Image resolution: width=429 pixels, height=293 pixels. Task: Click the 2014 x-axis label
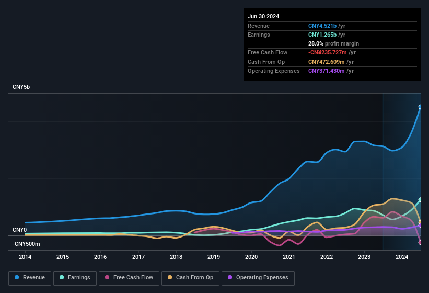25,257
